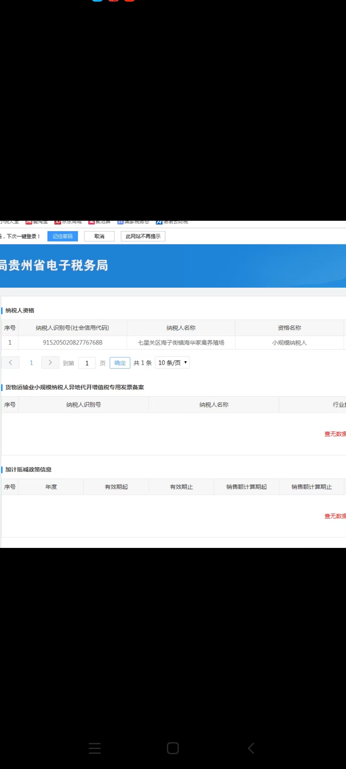Go to next page with right chevron

pos(50,362)
